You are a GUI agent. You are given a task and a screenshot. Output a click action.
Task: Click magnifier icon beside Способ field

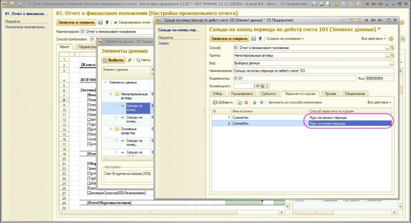[392, 48]
